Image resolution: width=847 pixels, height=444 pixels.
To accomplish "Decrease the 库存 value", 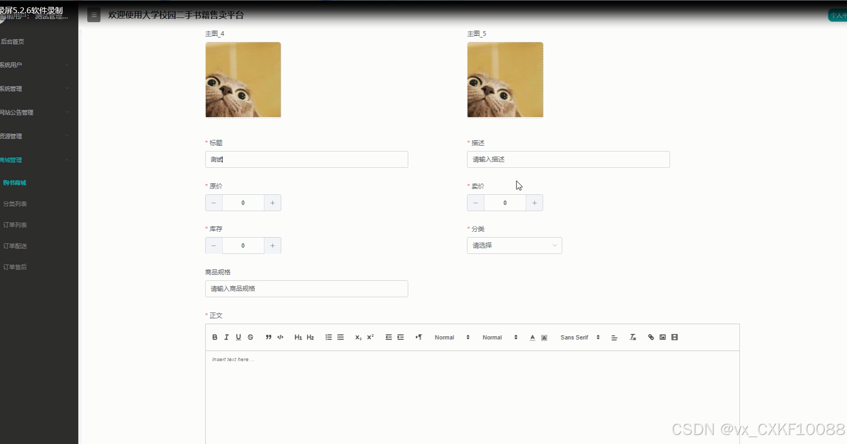I will tap(214, 245).
